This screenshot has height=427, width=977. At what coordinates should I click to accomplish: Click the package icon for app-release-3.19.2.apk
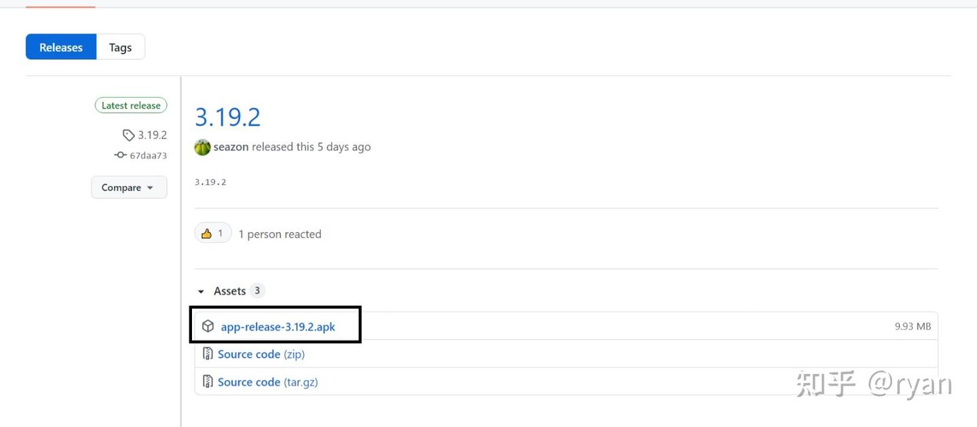208,327
